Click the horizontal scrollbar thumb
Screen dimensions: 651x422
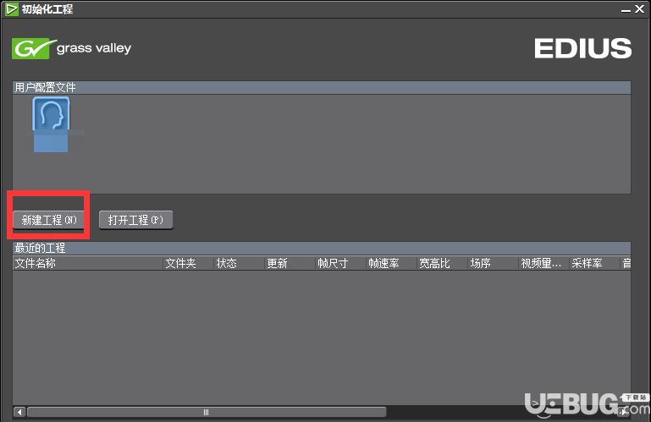coord(207,412)
